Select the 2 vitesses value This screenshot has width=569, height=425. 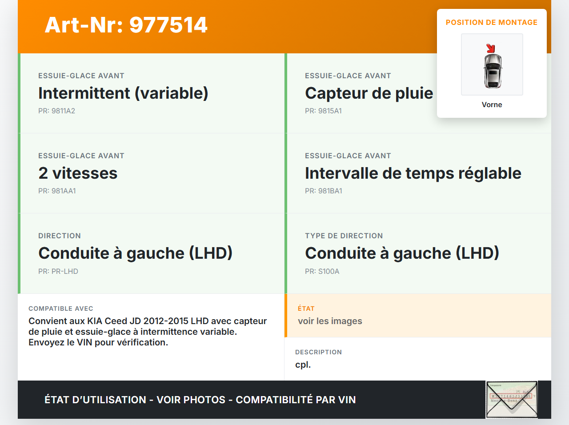tap(78, 173)
